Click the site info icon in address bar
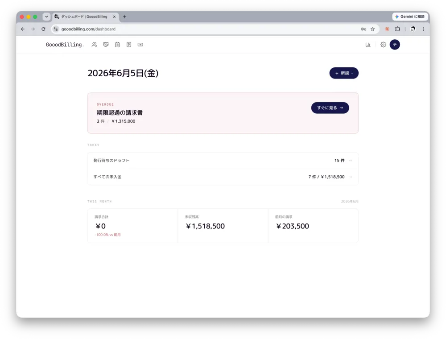 click(x=56, y=29)
